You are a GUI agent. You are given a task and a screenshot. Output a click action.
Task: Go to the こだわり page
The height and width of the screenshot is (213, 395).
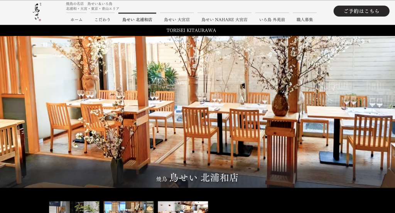(102, 20)
